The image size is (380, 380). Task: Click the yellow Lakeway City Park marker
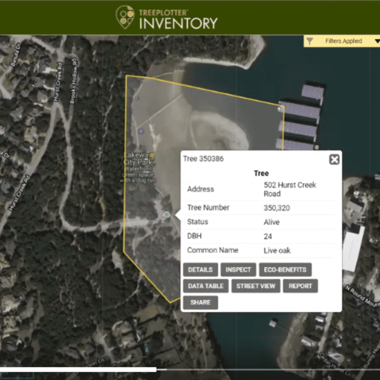tap(152, 155)
